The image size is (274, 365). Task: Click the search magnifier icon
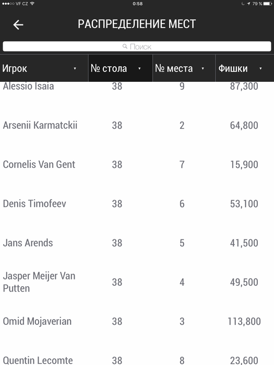[x=125, y=46]
